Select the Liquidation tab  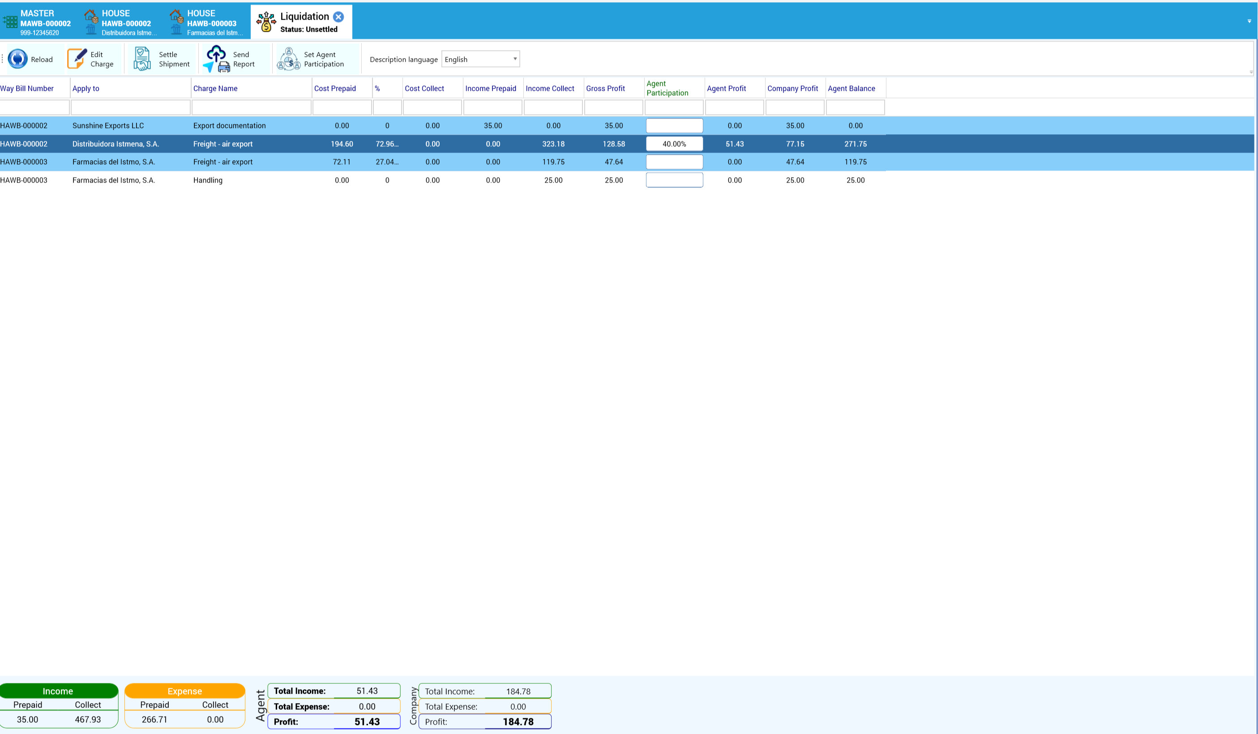pyautogui.click(x=302, y=22)
